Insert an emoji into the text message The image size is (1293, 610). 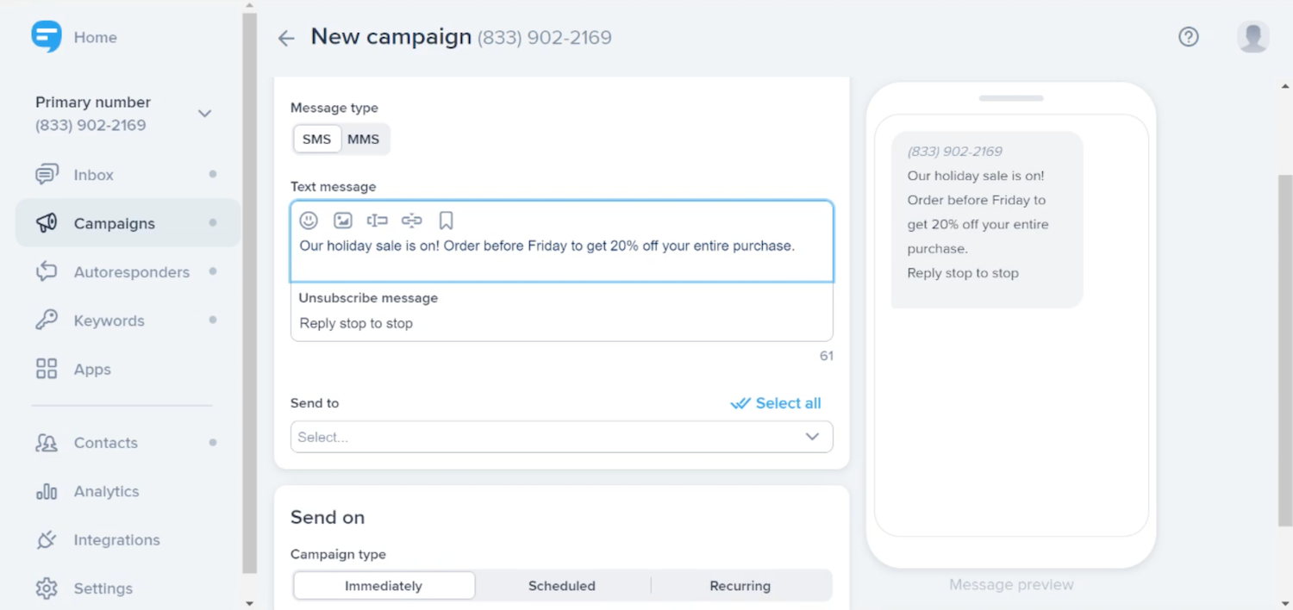309,221
